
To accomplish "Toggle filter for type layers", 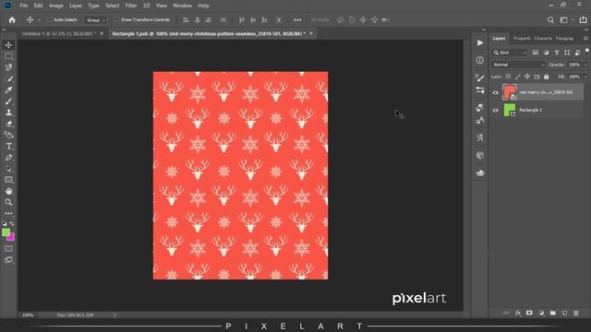I will tap(556, 53).
